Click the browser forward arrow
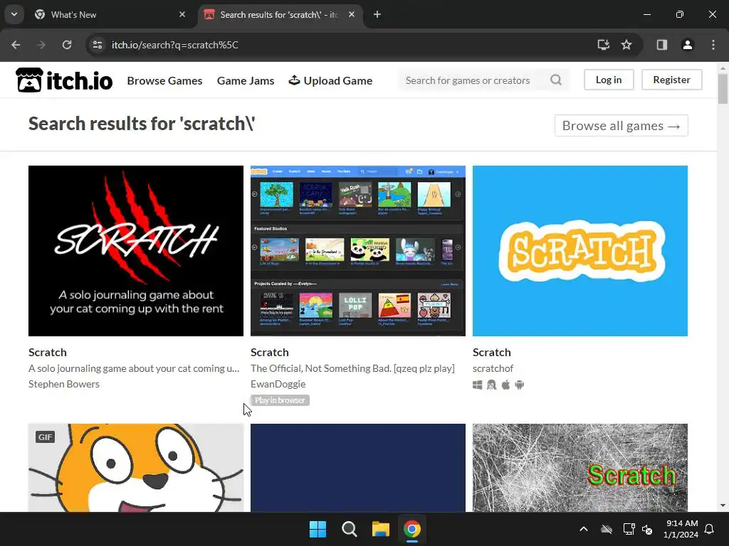 tap(41, 45)
